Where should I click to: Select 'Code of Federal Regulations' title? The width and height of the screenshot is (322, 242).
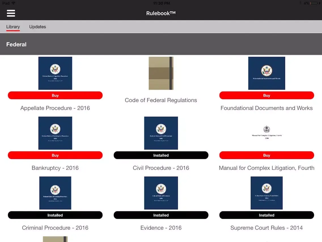161,100
